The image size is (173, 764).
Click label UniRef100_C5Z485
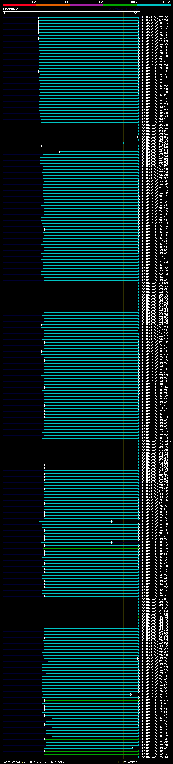click(155, 137)
